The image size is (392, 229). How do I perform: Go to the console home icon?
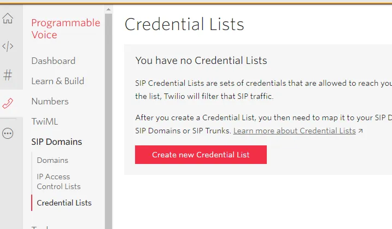[8, 19]
